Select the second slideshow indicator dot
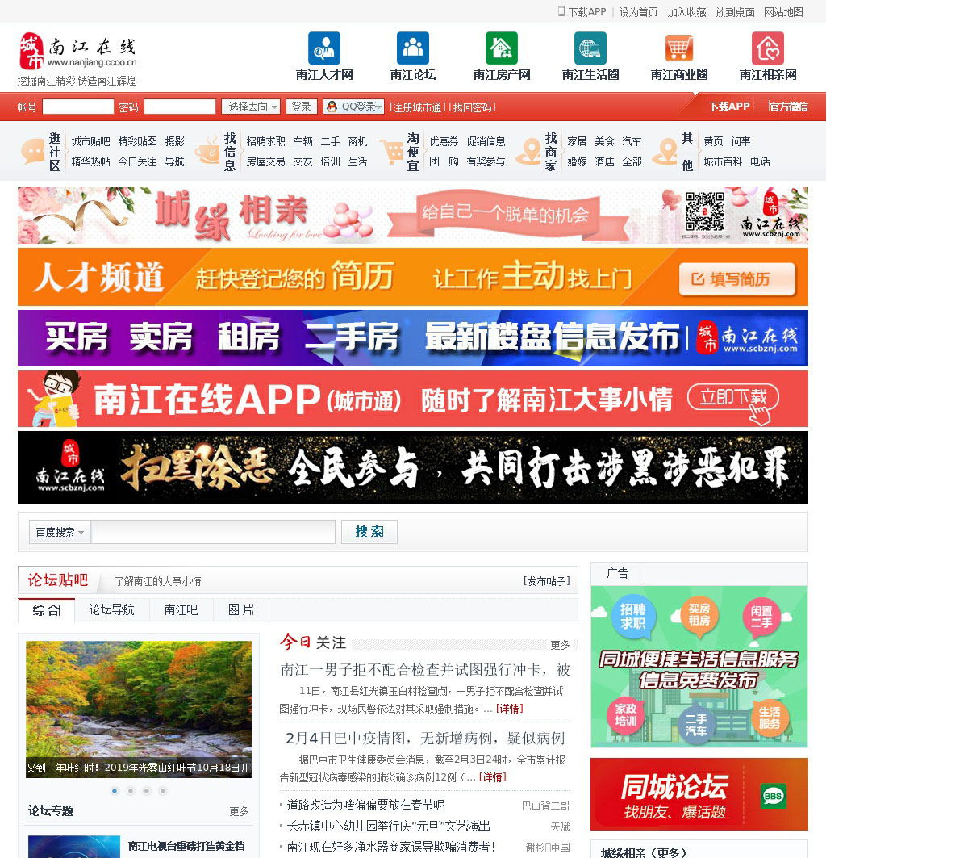 (x=131, y=791)
